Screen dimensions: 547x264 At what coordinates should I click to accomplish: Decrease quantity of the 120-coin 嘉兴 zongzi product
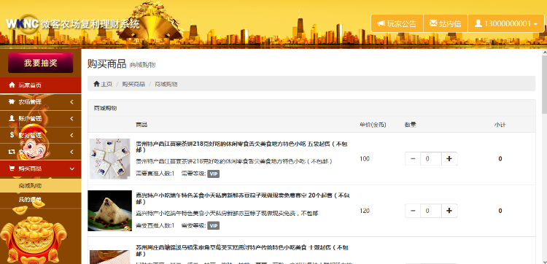tap(413, 211)
